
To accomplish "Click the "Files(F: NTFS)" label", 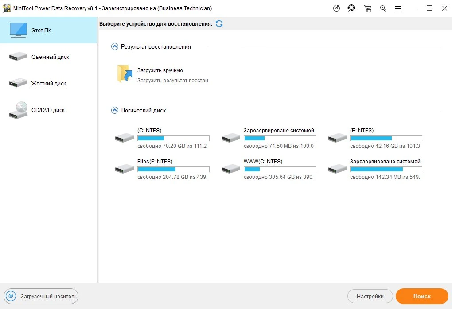I will tap(155, 162).
